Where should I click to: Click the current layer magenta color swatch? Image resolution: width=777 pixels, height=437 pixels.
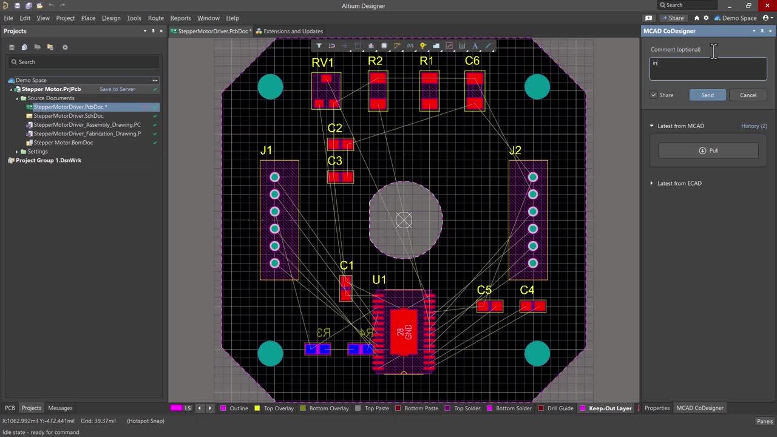coord(176,408)
